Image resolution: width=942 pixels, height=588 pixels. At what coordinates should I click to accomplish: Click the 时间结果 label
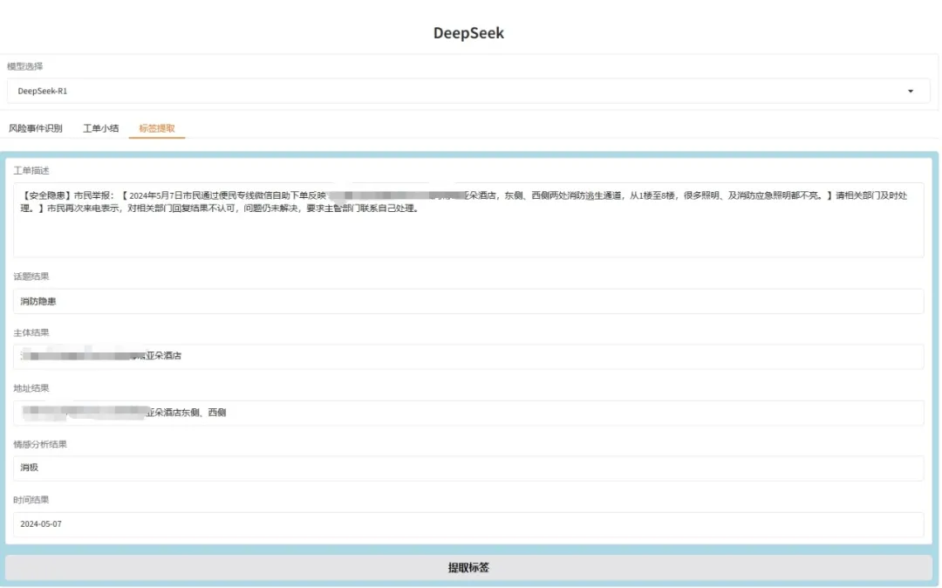pyautogui.click(x=31, y=500)
